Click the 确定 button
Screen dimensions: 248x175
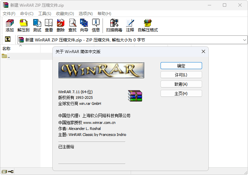tap(181, 66)
